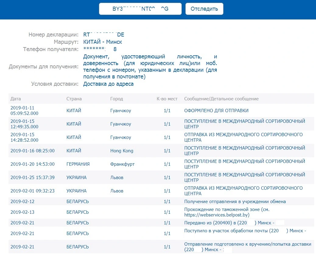The width and height of the screenshot is (316, 256).
Task: Select date 2019-01-25 15:37:39
Action: click(x=33, y=178)
